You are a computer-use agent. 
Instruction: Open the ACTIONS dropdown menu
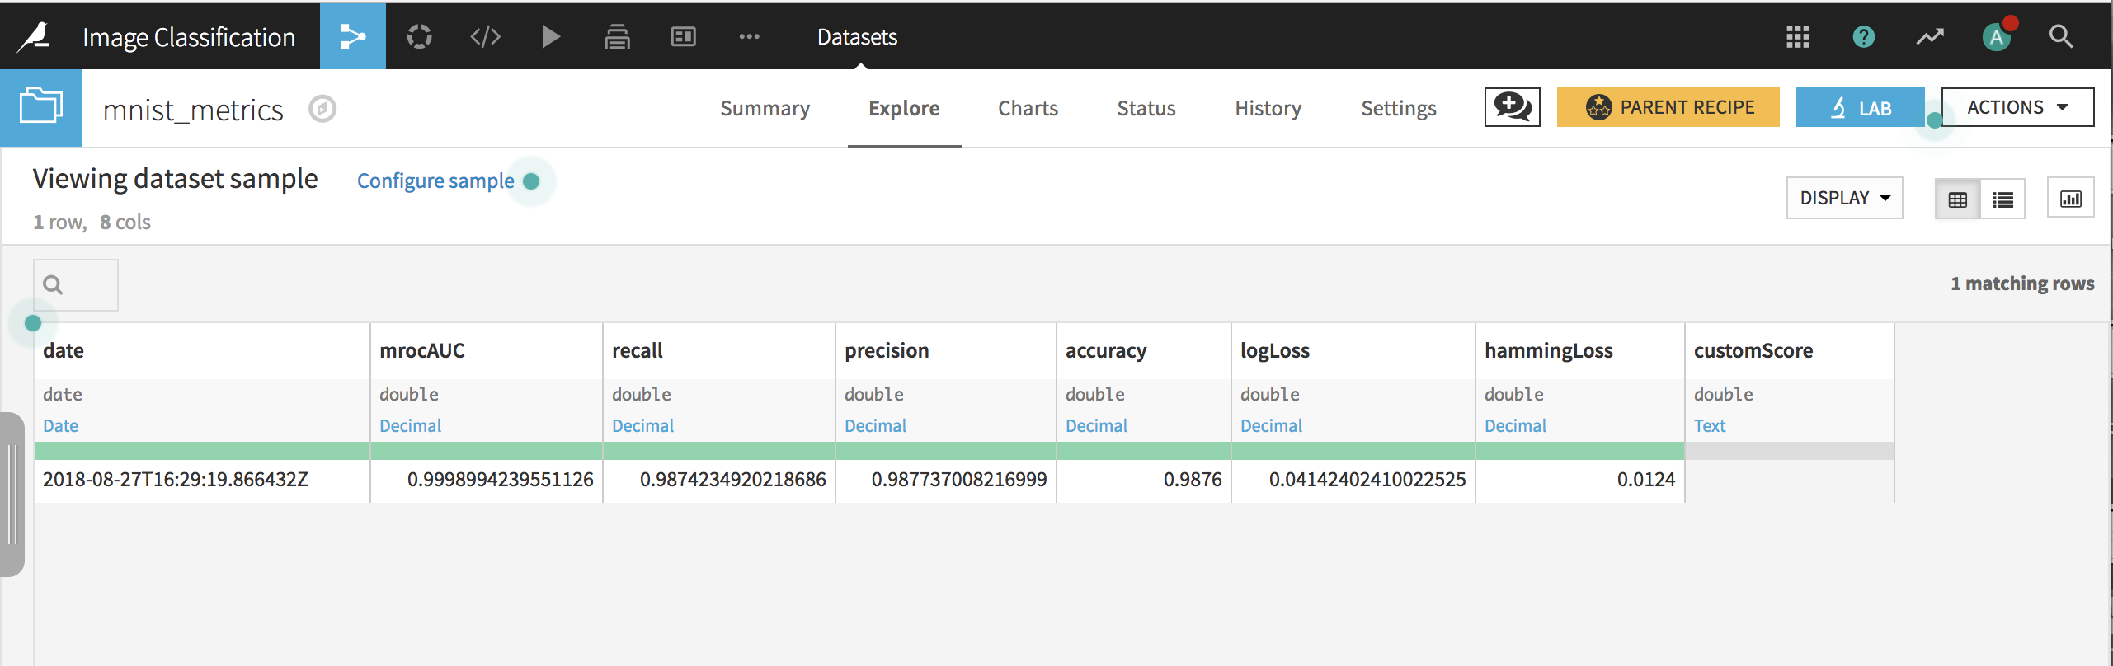[x=2017, y=107]
